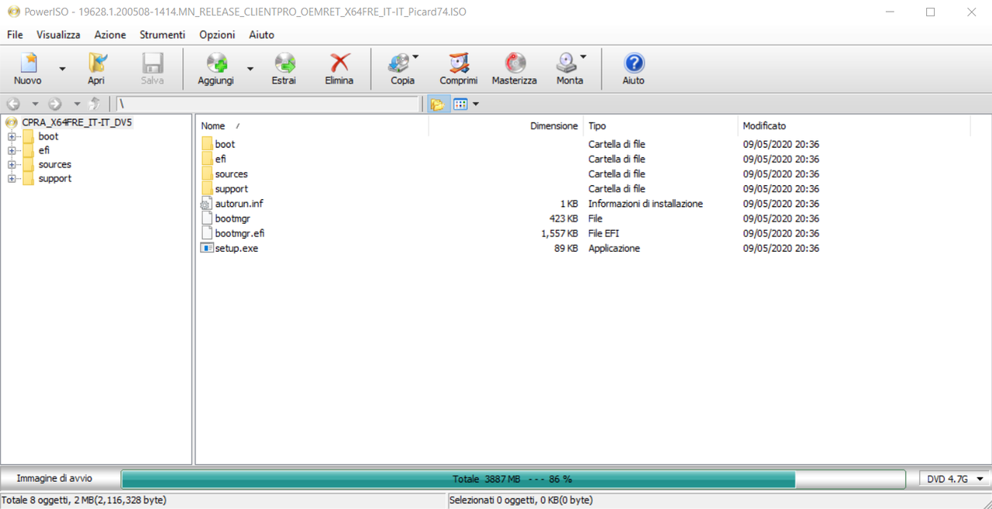Click the 1,557 KB size cell

(560, 233)
